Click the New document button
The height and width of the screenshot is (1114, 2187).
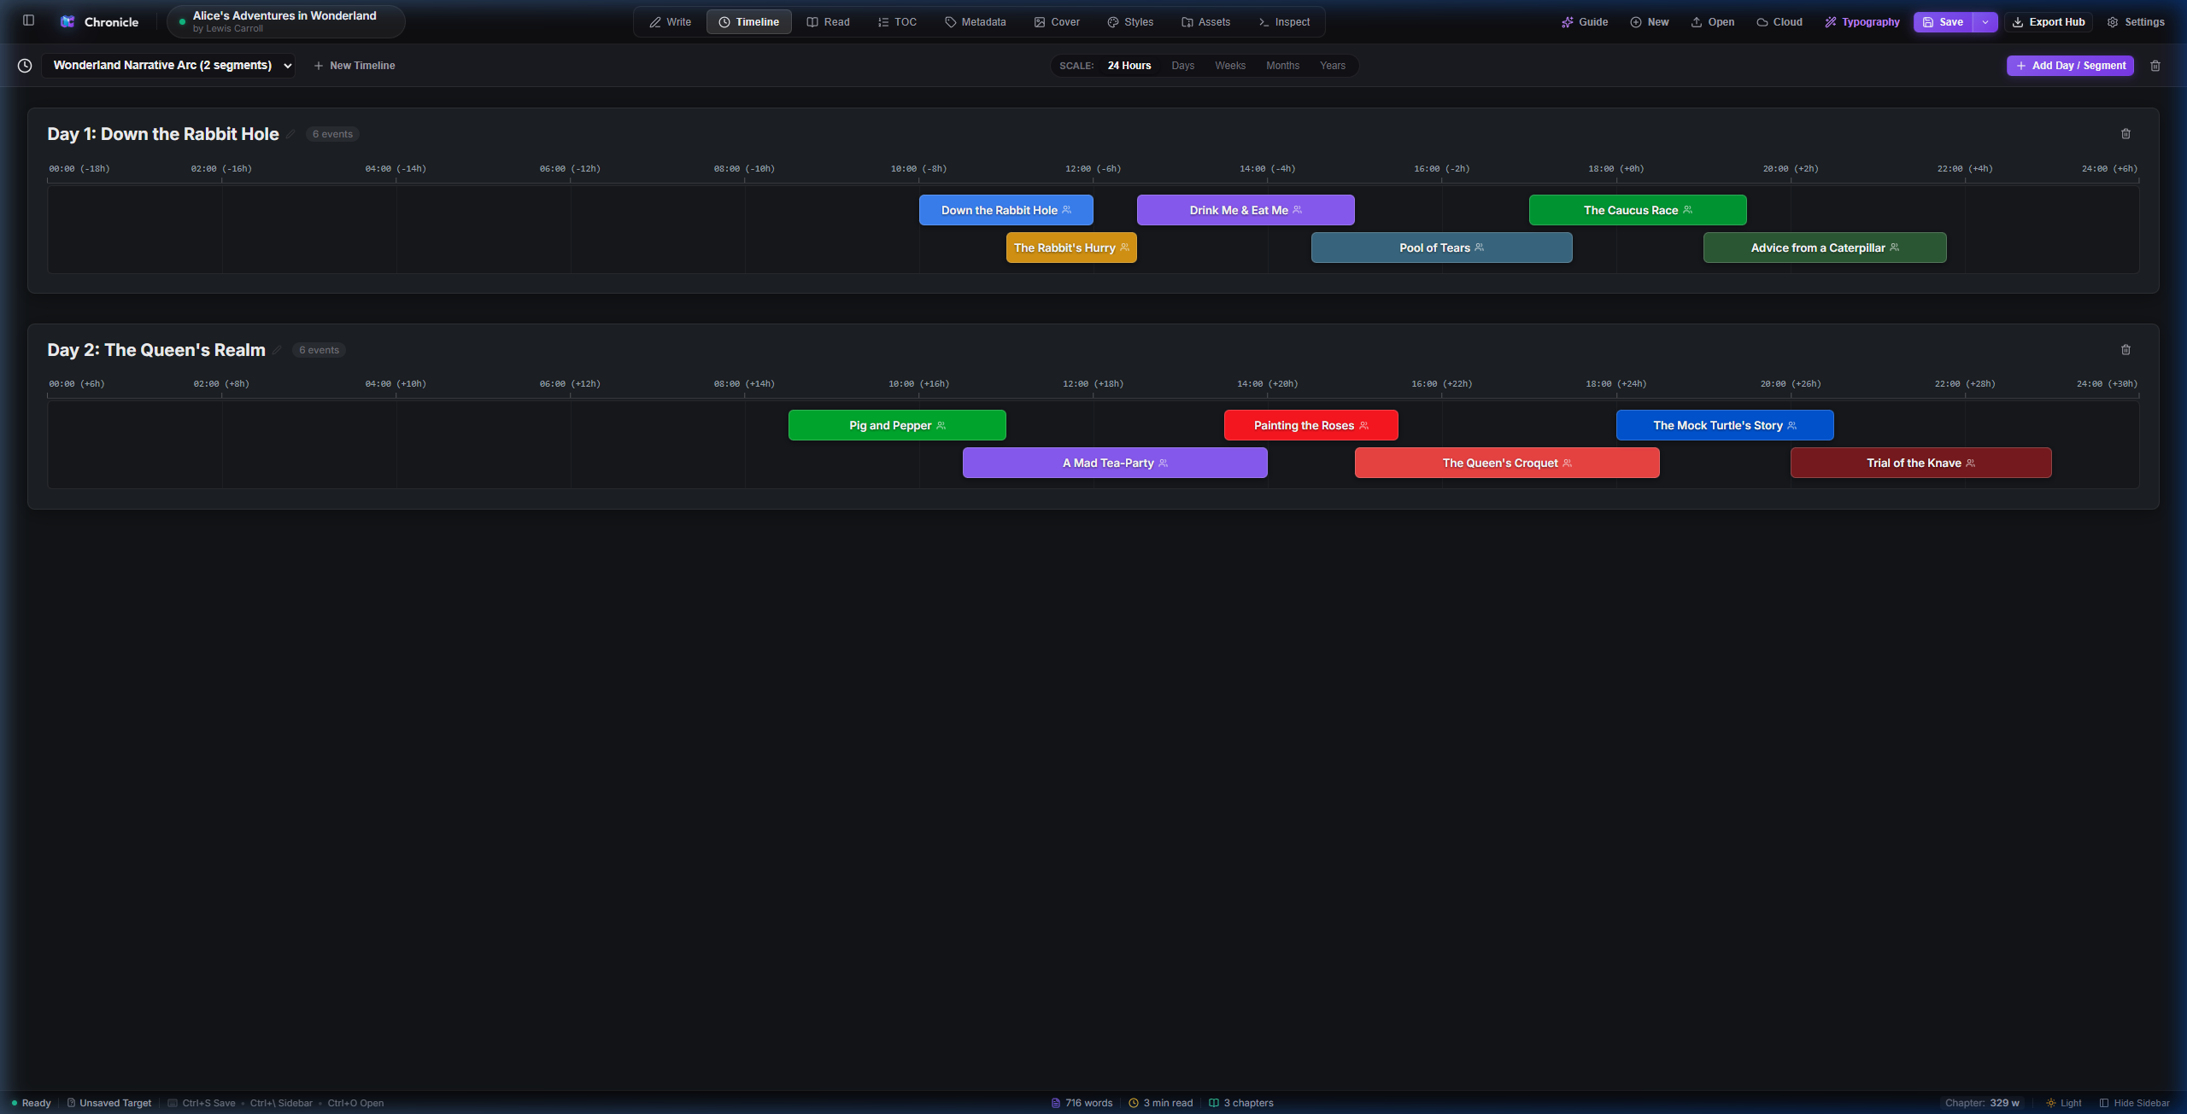pos(1650,22)
